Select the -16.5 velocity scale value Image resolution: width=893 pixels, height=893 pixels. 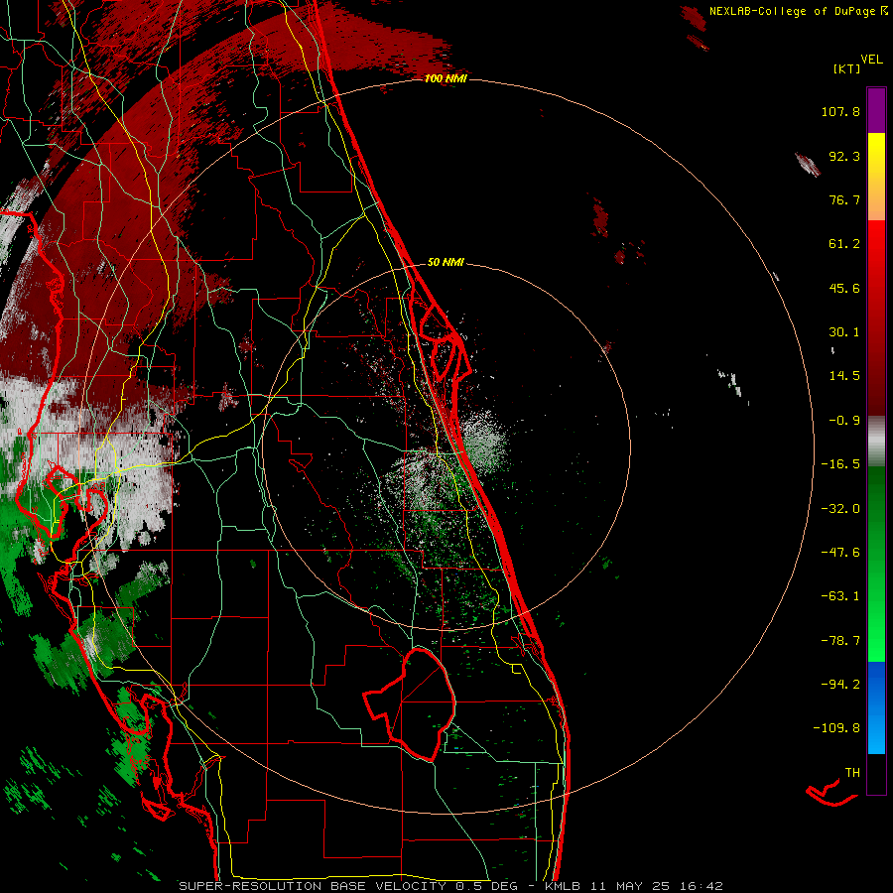pos(840,464)
